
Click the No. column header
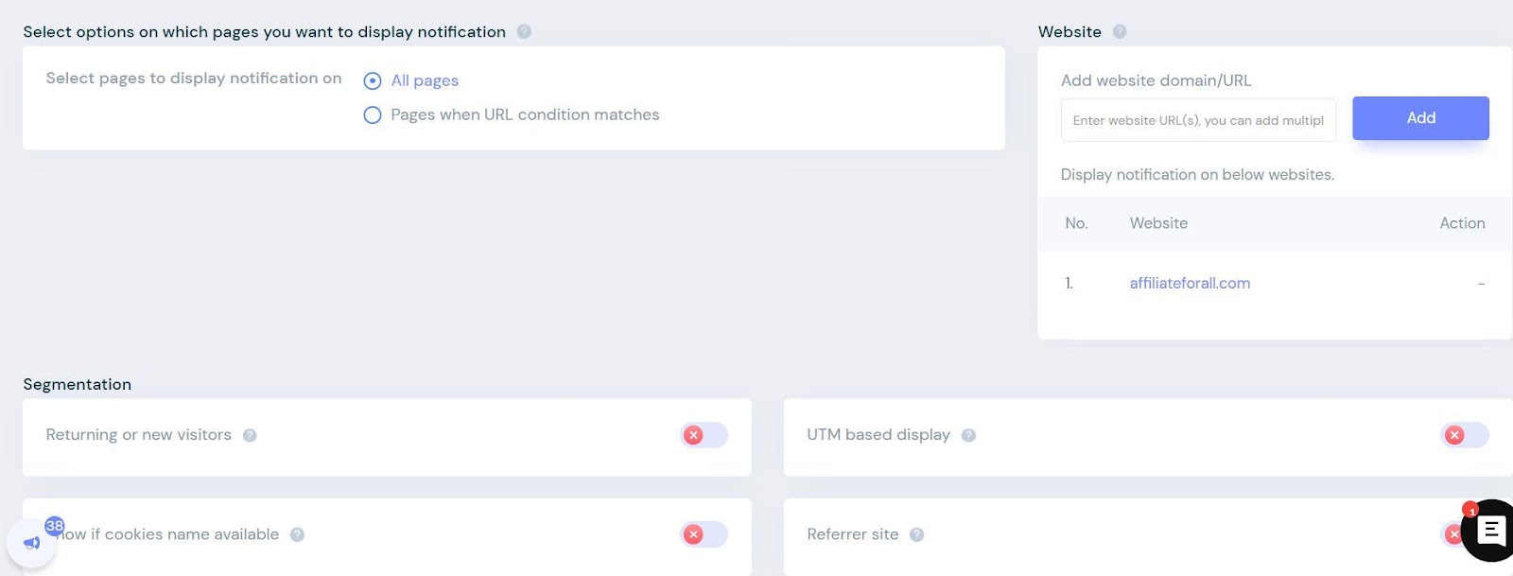coord(1076,223)
